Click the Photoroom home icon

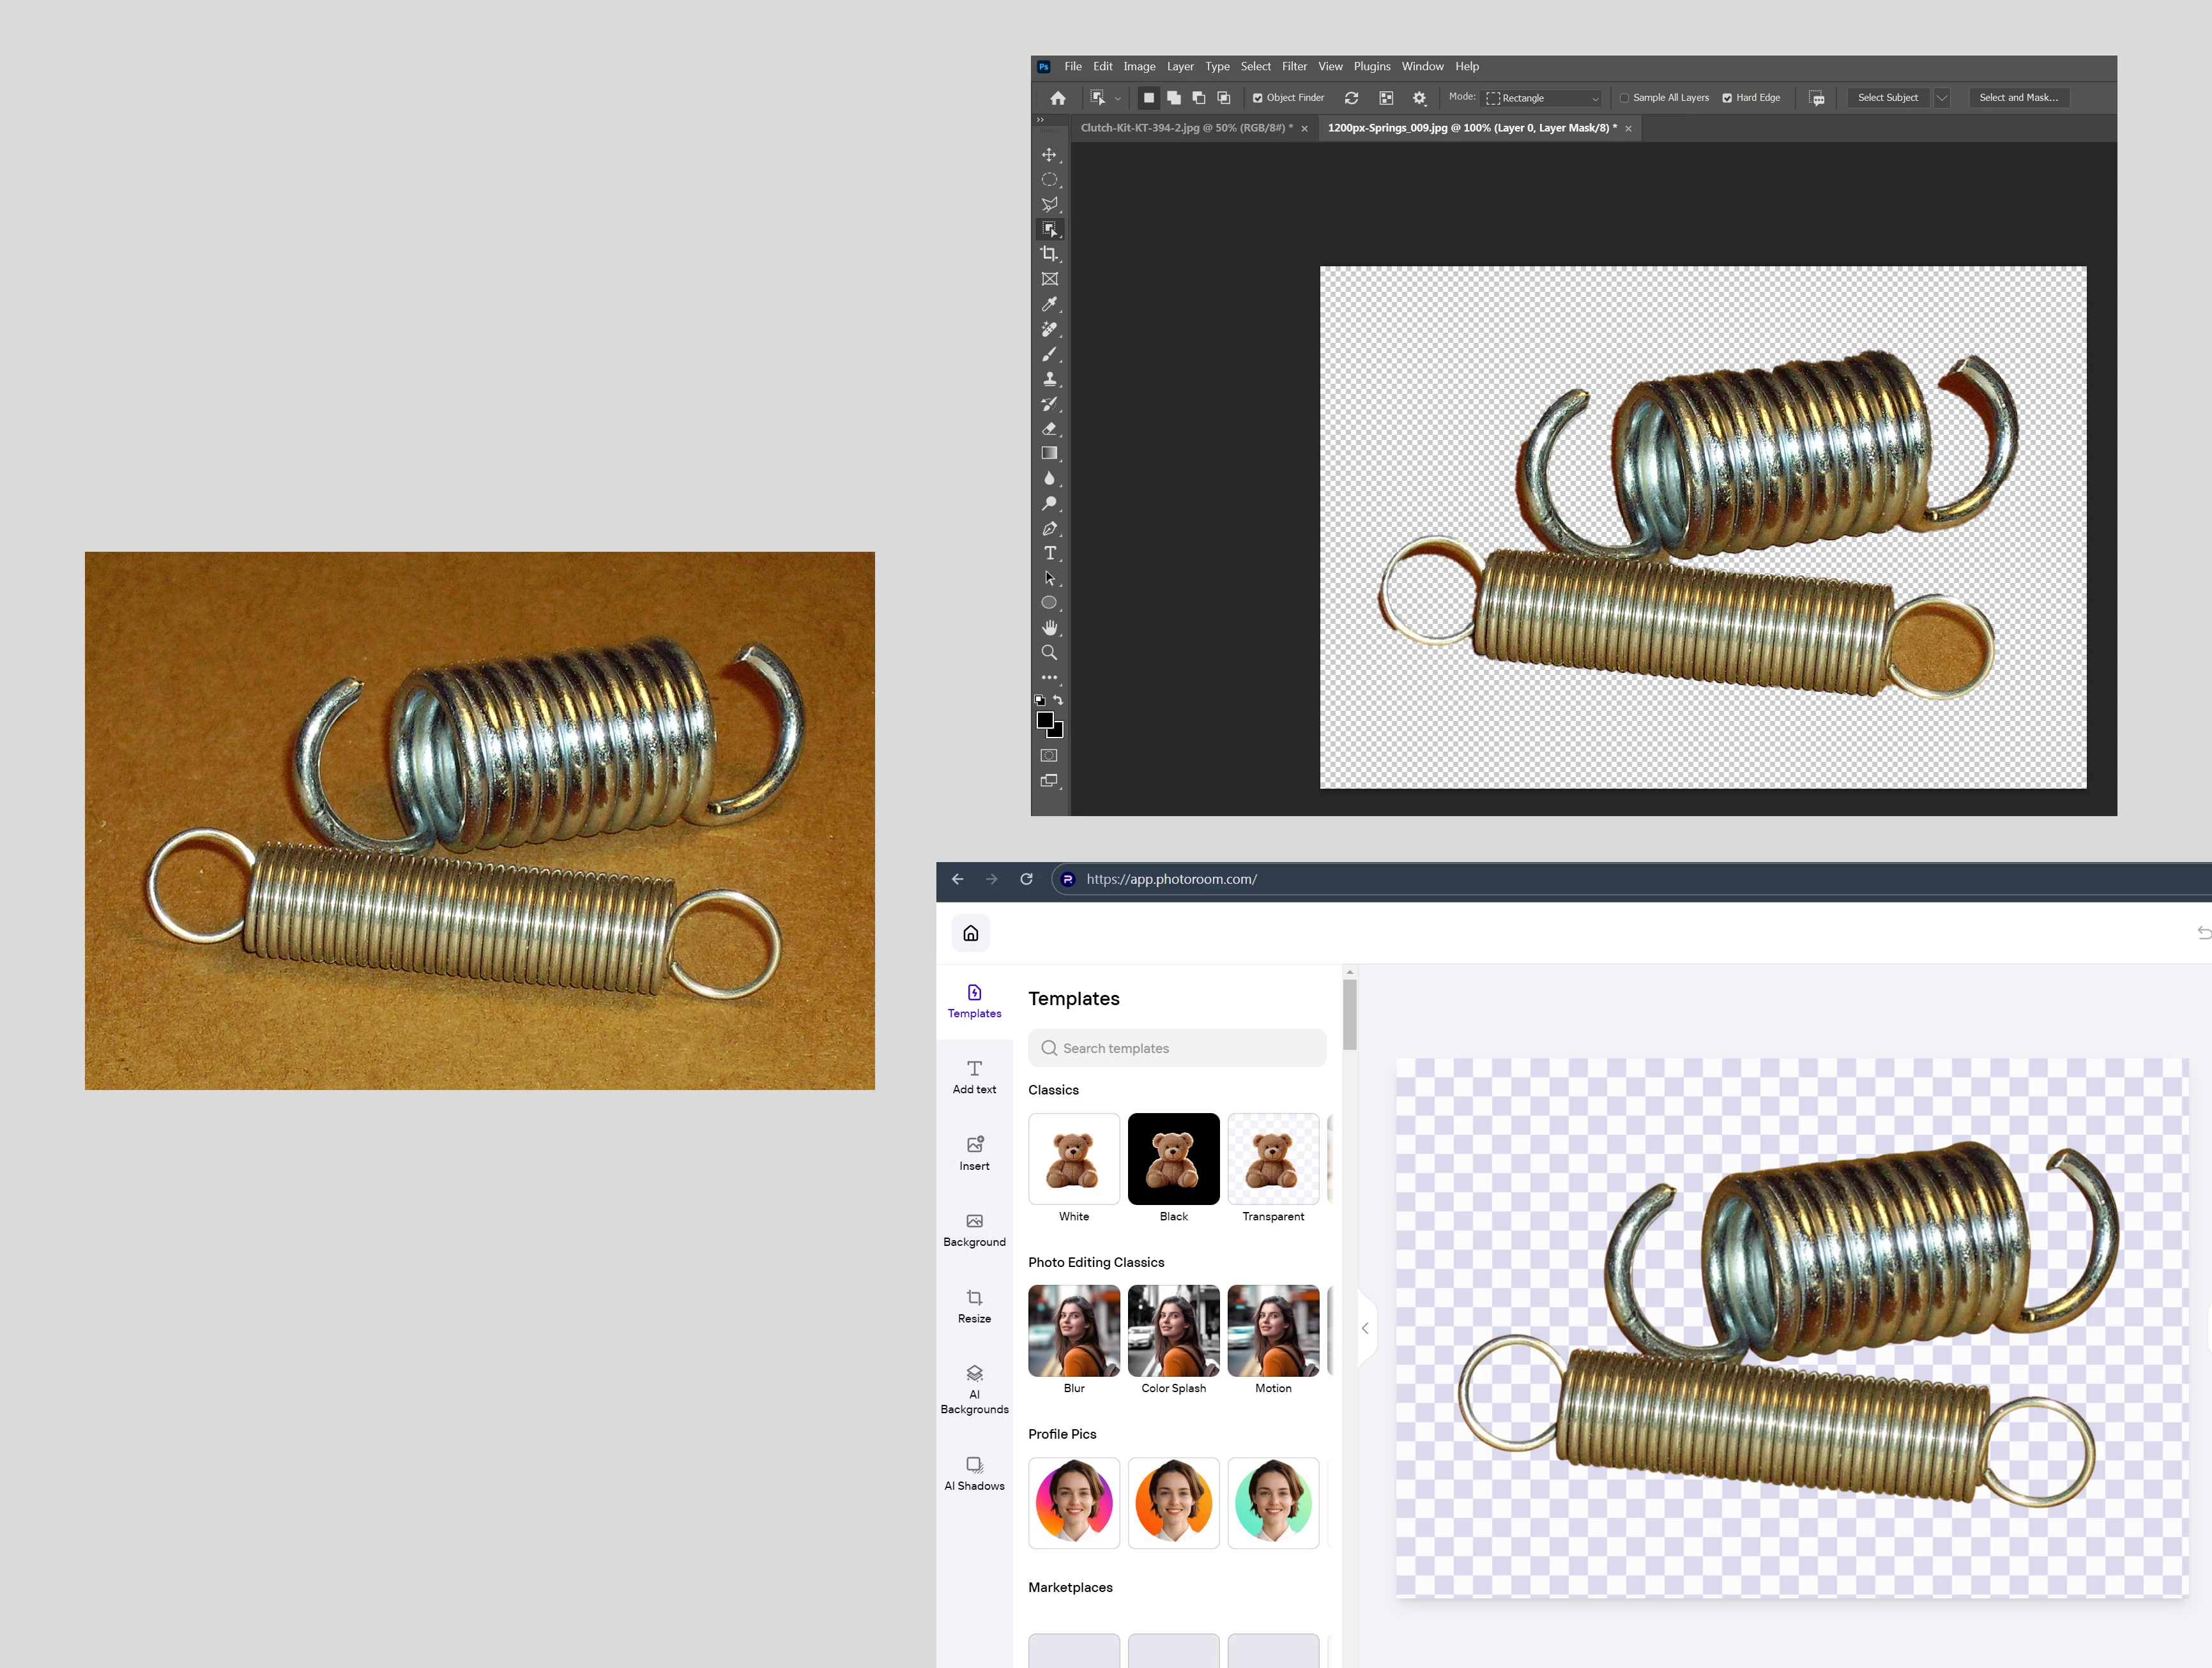click(x=970, y=933)
